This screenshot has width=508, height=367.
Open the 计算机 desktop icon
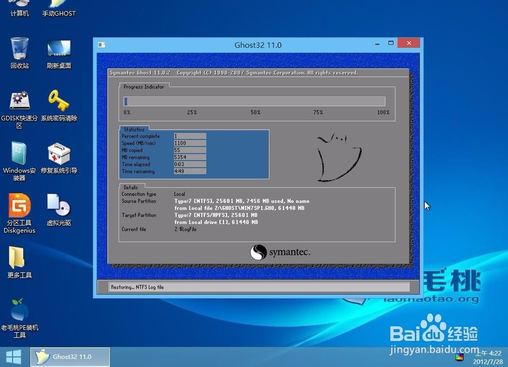point(19,8)
